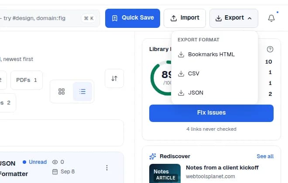
Task: Click webtoolsplanet.com domain text
Action: (210, 176)
